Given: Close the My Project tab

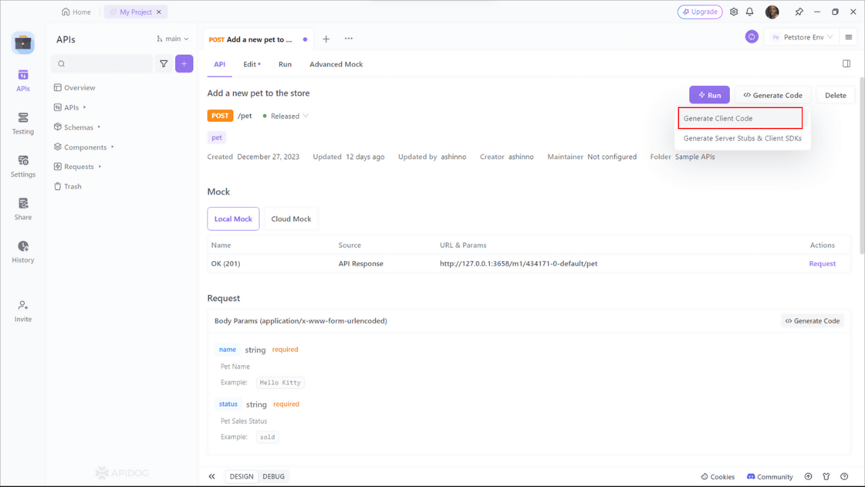Looking at the screenshot, I should click(x=158, y=12).
